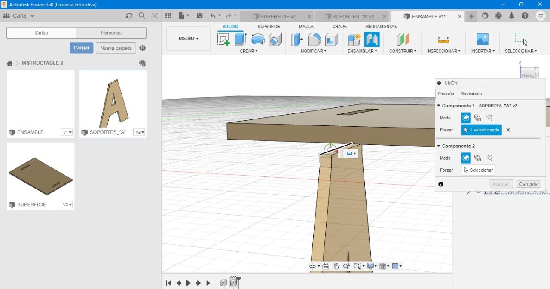Open the SUPERFICIE v2 document tab
The image size is (550, 289).
tap(277, 17)
